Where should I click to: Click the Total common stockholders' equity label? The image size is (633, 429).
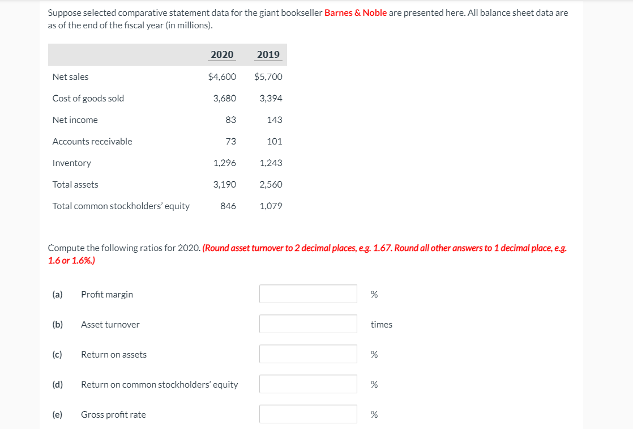121,206
